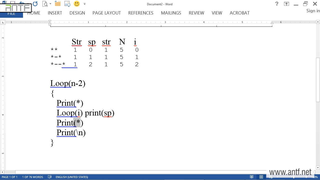Click the picture icon in Quick Access Toolbar
This screenshot has height=180, width=320.
point(67,4)
